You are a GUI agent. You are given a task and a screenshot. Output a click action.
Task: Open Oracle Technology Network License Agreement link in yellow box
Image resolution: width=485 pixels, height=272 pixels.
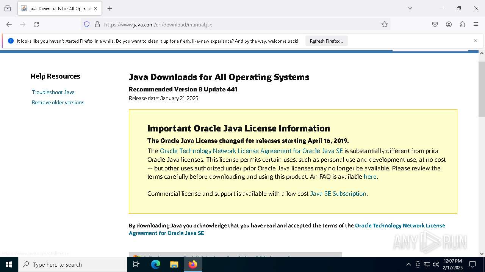251,151
